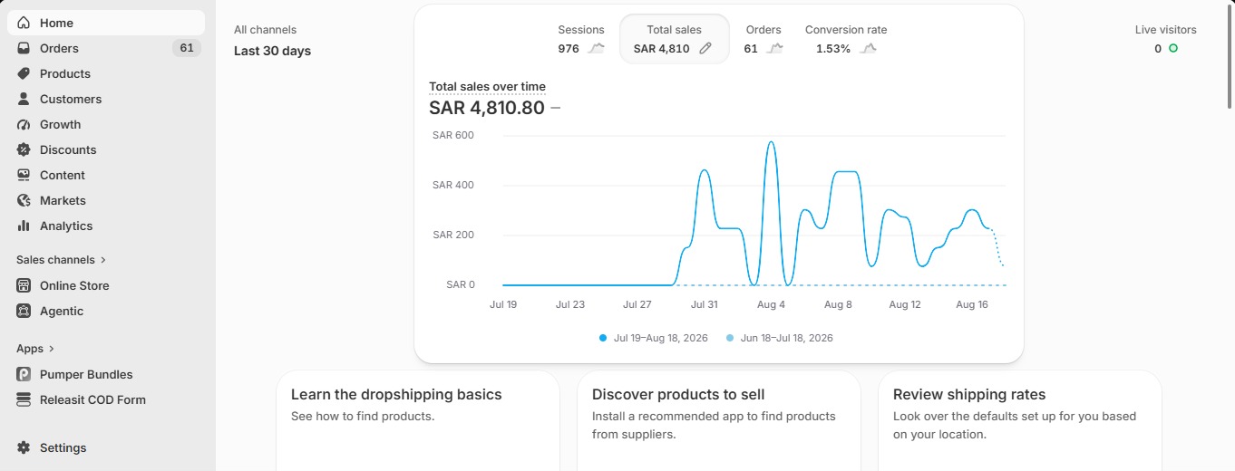The height and width of the screenshot is (471, 1235).
Task: Click the Home house icon in sidebar
Action: (24, 23)
